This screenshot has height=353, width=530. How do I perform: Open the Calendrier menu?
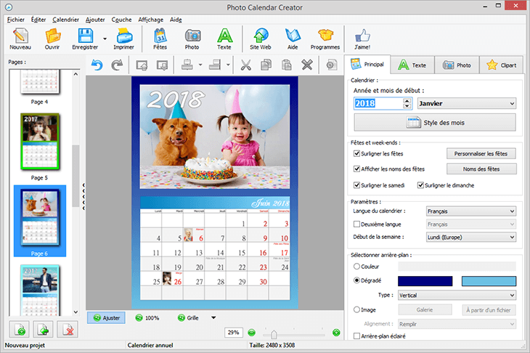coord(65,20)
